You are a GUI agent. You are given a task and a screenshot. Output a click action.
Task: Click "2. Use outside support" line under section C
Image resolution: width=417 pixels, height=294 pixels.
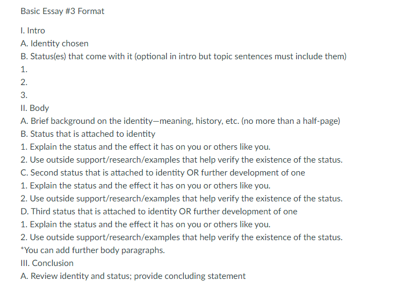[181, 199]
